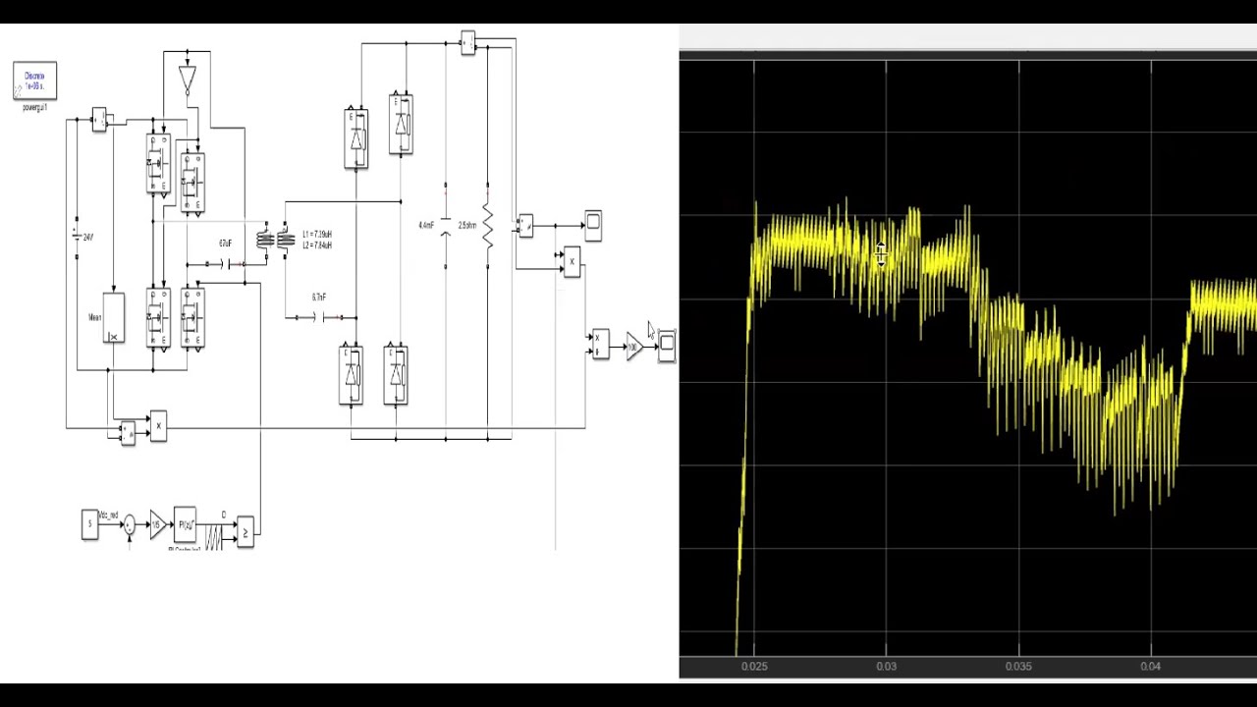Image resolution: width=1257 pixels, height=707 pixels.
Task: Select the output power Product block
Action: point(573,261)
